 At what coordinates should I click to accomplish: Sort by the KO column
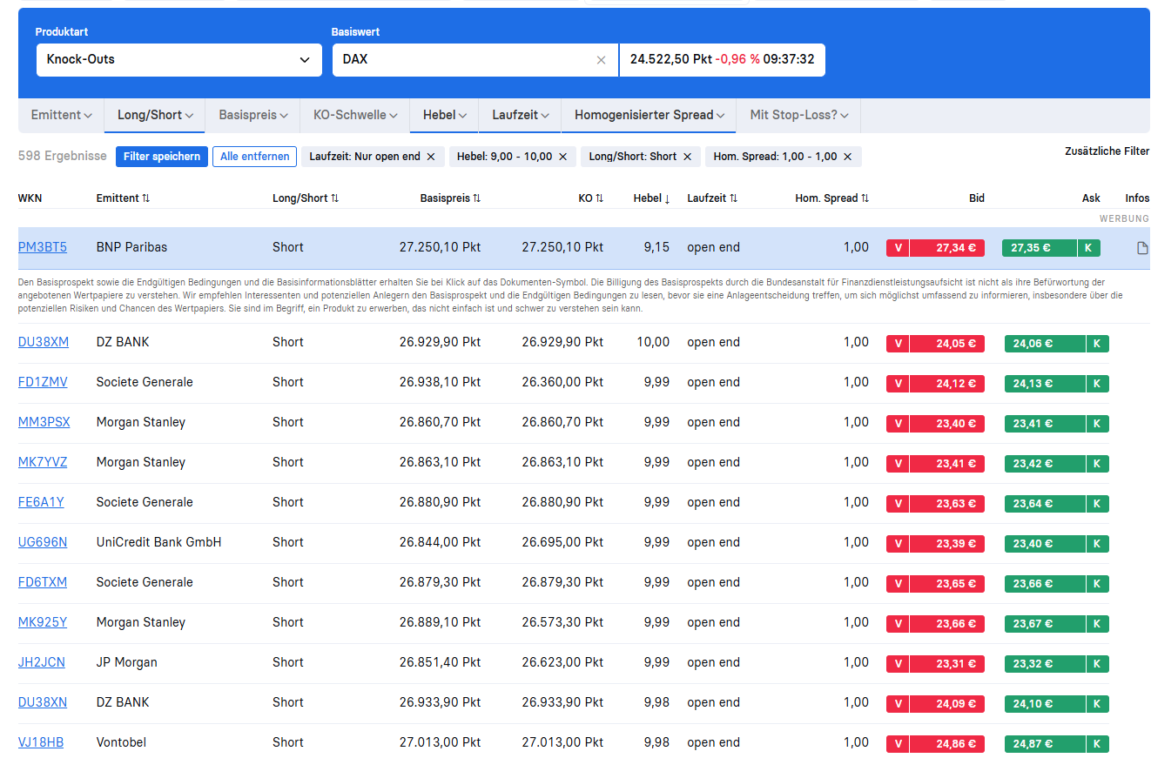(x=590, y=198)
